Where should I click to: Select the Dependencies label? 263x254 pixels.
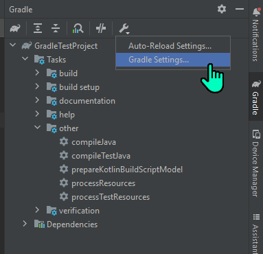pyautogui.click(x=72, y=224)
